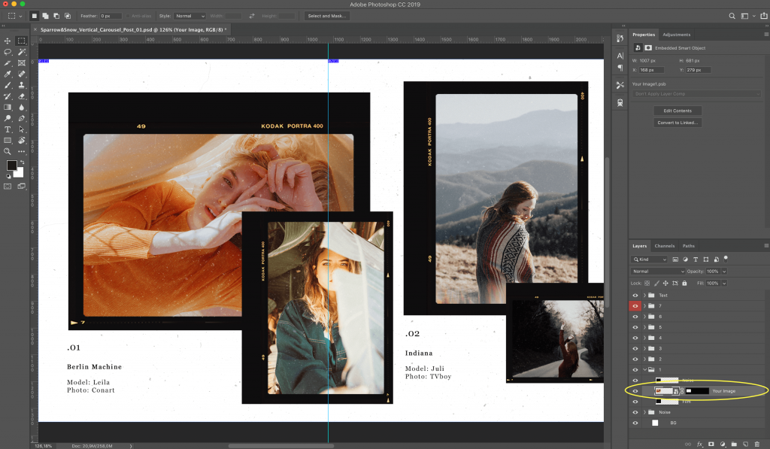Screen dimensions: 770x449
Task: Create a new group folder
Action: [734, 444]
